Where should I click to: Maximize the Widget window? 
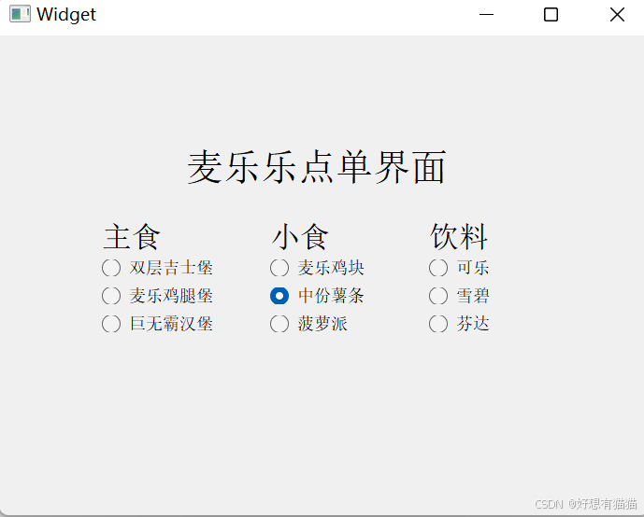click(x=551, y=15)
